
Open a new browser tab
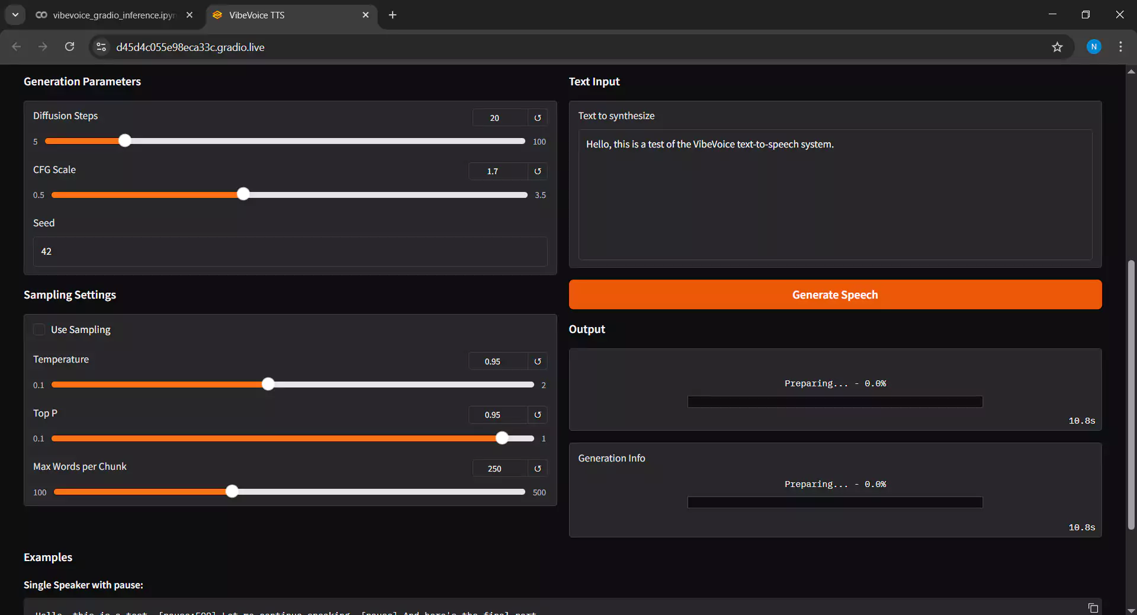pyautogui.click(x=393, y=15)
